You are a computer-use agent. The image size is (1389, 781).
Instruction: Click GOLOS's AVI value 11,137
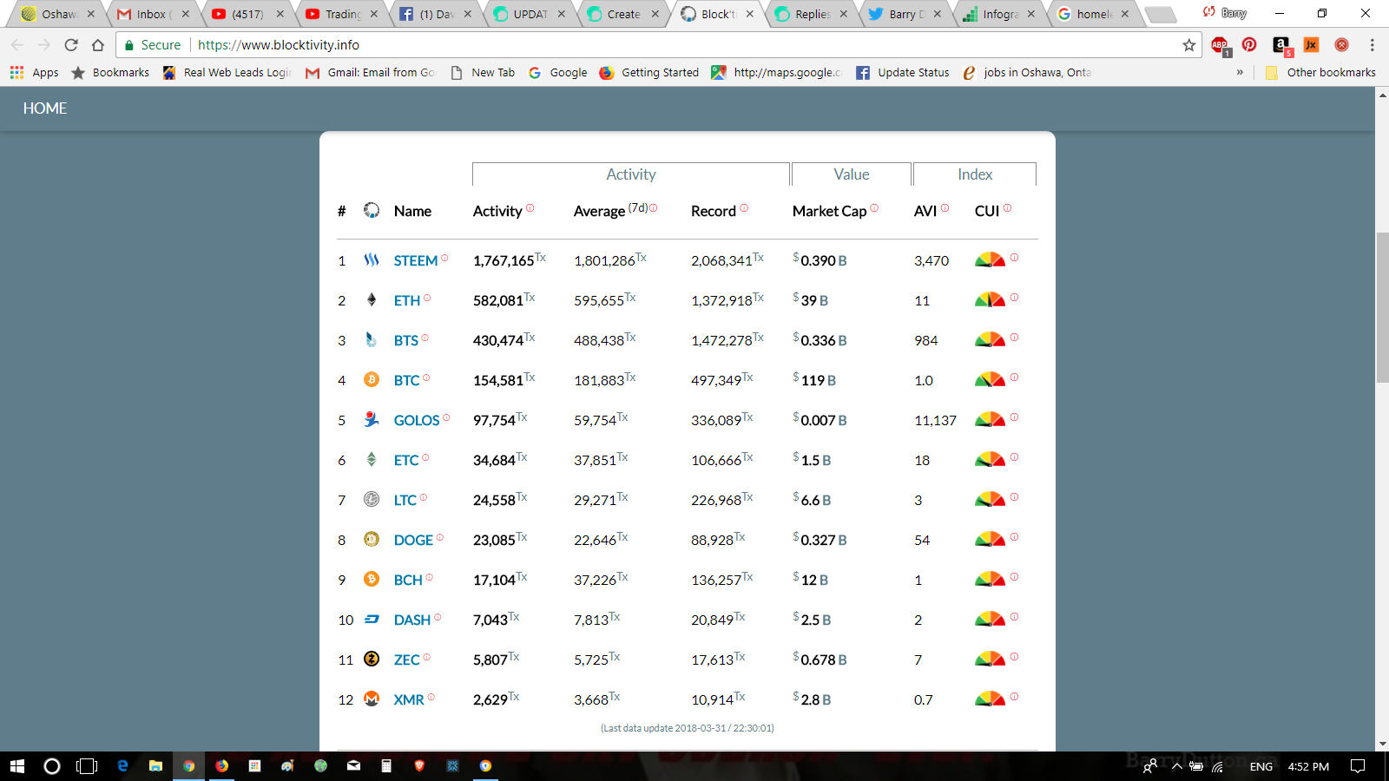click(x=935, y=420)
